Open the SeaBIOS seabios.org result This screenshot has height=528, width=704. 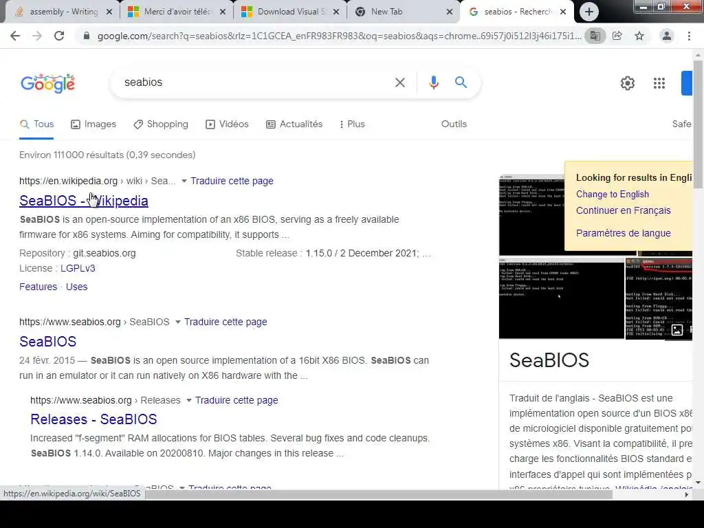[x=47, y=342]
